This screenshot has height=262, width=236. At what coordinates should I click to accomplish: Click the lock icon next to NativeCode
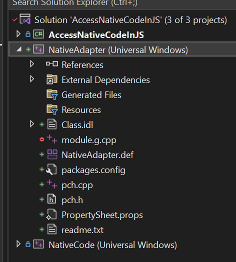click(28, 244)
